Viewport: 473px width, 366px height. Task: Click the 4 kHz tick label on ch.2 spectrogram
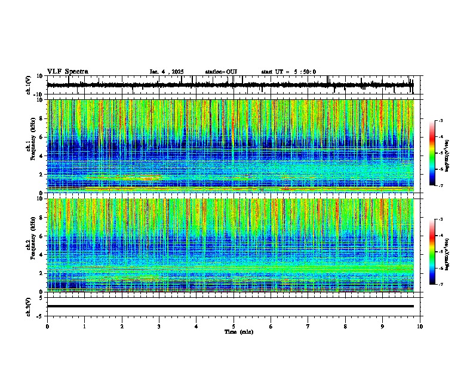point(41,255)
